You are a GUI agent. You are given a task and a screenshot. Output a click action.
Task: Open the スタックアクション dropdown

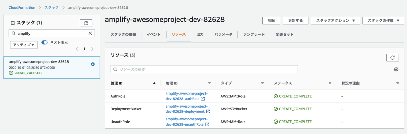(x=335, y=20)
